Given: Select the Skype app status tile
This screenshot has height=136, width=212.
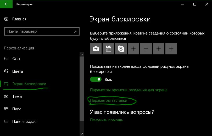Looking at the screenshot, I should tap(121, 49).
